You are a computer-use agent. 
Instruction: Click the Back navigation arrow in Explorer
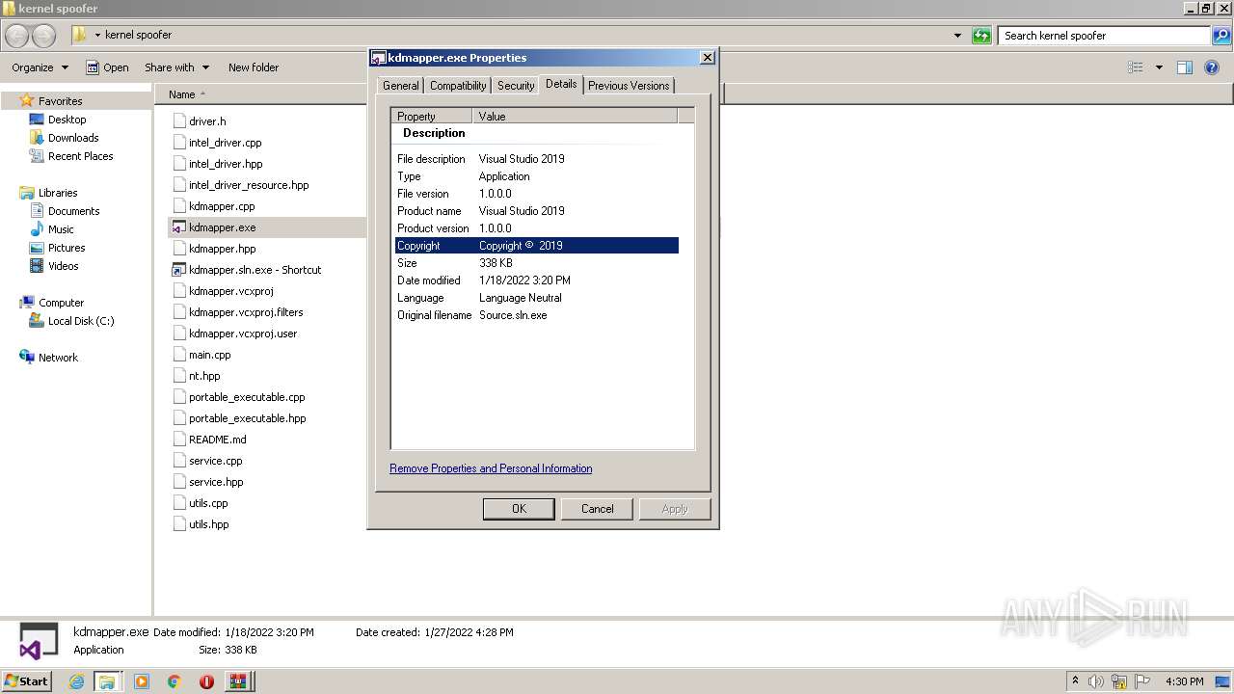click(x=17, y=36)
